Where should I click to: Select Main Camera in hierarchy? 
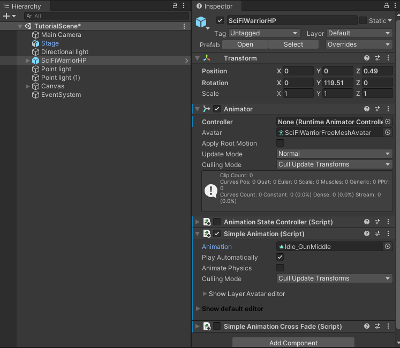pyautogui.click(x=61, y=35)
